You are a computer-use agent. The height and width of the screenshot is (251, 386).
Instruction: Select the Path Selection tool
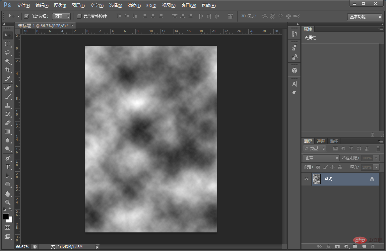click(x=8, y=176)
